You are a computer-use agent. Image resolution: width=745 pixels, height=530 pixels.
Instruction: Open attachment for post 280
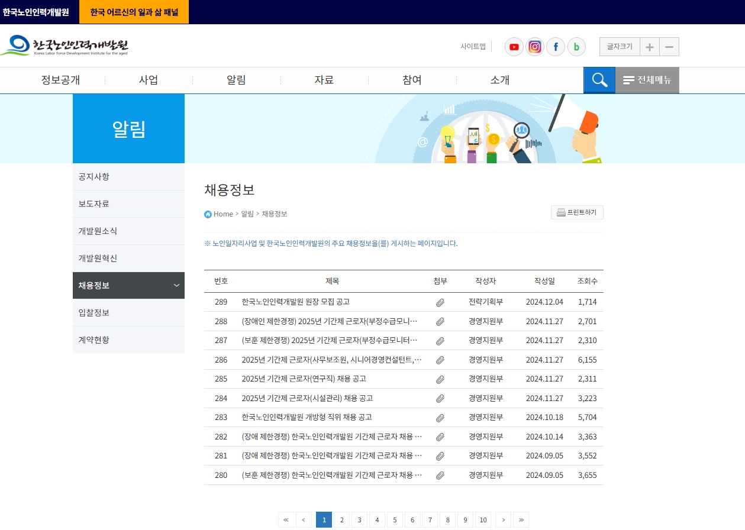(x=440, y=475)
